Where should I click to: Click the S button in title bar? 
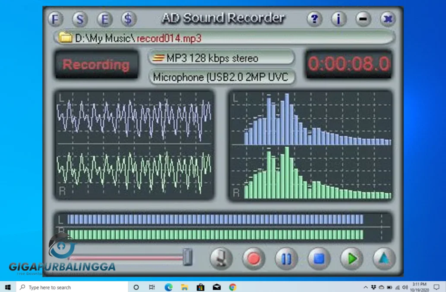coord(80,19)
